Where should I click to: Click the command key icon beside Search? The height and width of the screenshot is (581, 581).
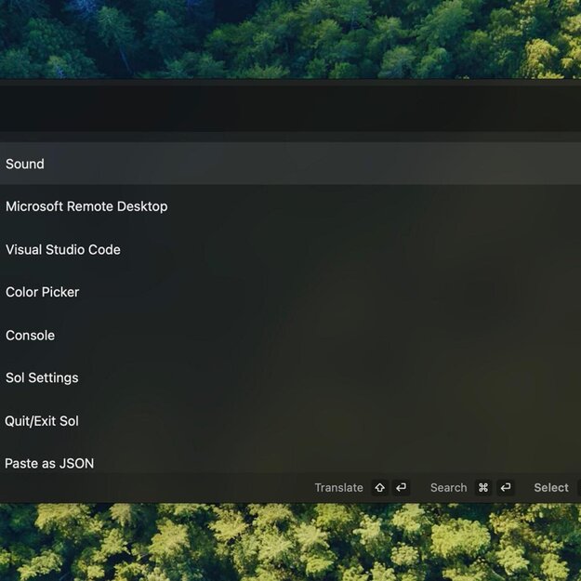click(483, 488)
